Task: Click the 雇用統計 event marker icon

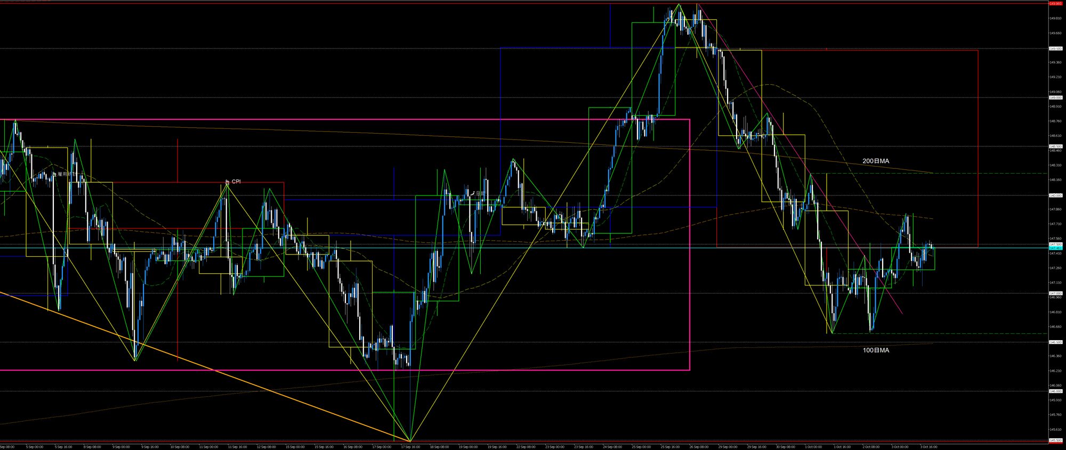Action: click(x=54, y=174)
